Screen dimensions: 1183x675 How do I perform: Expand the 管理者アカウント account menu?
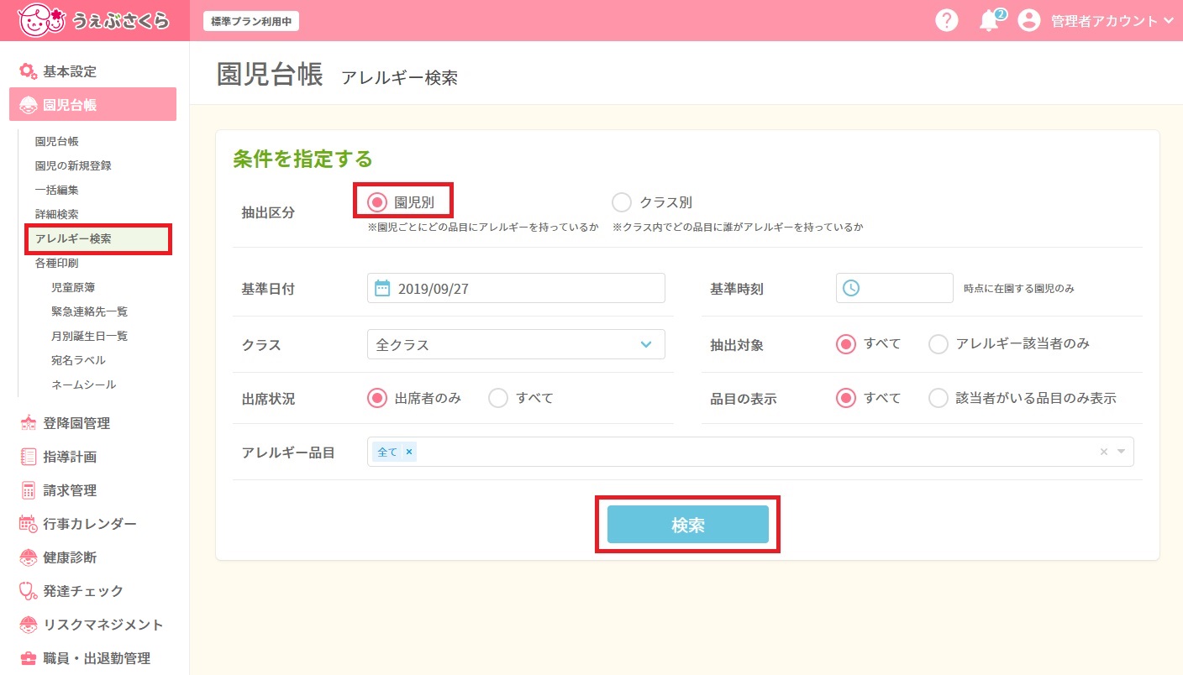[x=1112, y=21]
